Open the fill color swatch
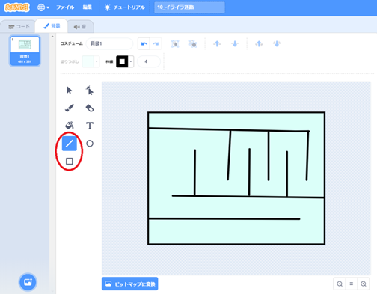The image size is (377, 294). pos(88,61)
